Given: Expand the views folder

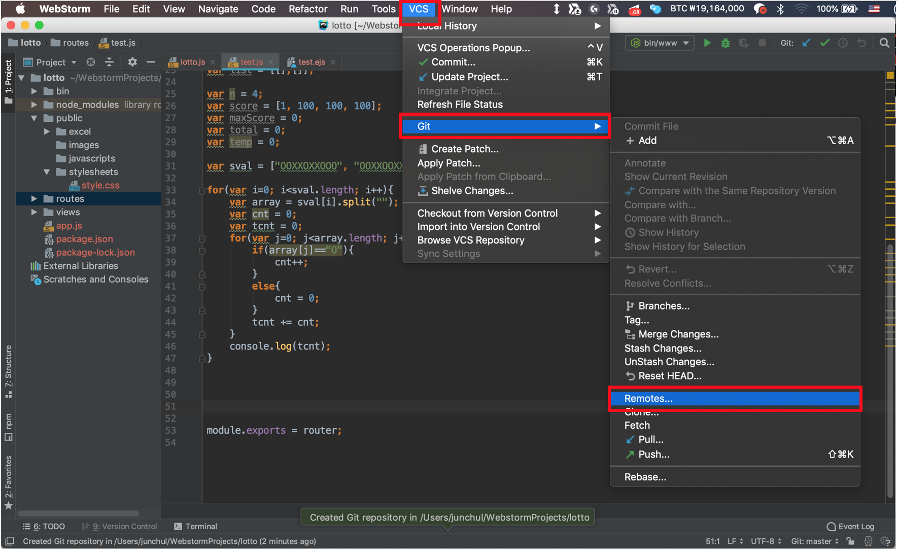Looking at the screenshot, I should (34, 212).
